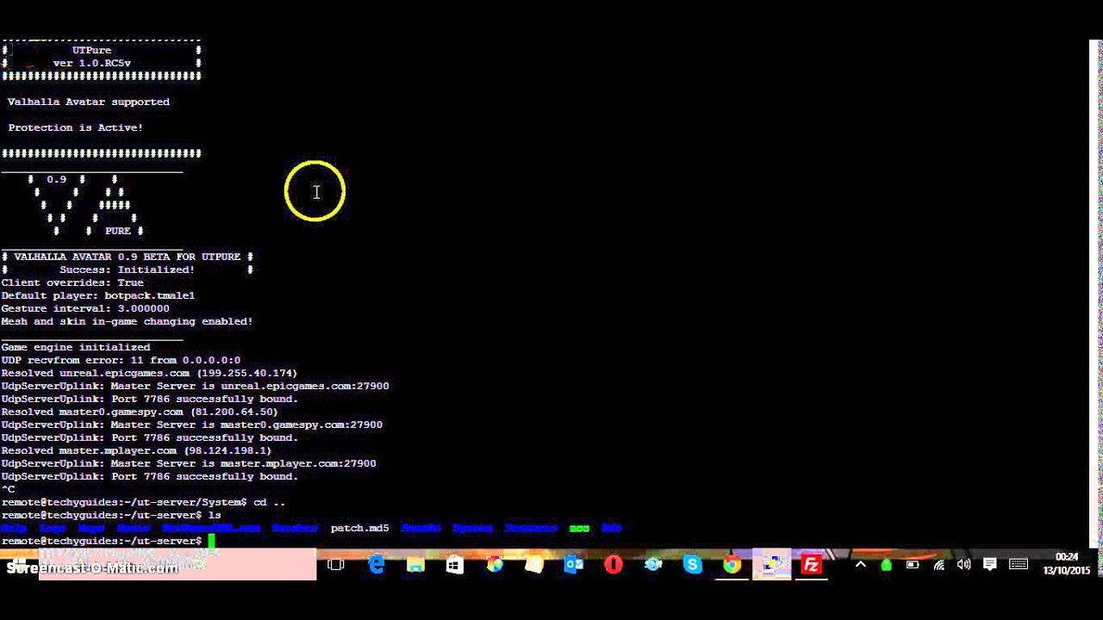Open the volume speaker icon

964,565
